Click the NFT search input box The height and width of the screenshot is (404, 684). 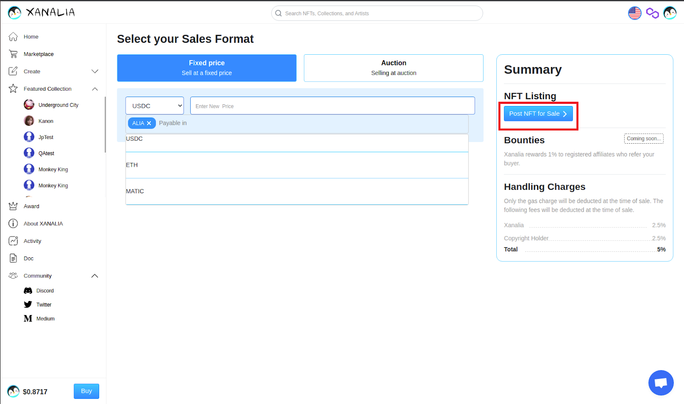(x=377, y=13)
